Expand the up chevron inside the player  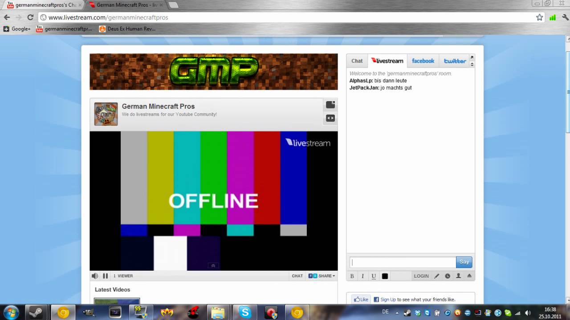click(213, 265)
